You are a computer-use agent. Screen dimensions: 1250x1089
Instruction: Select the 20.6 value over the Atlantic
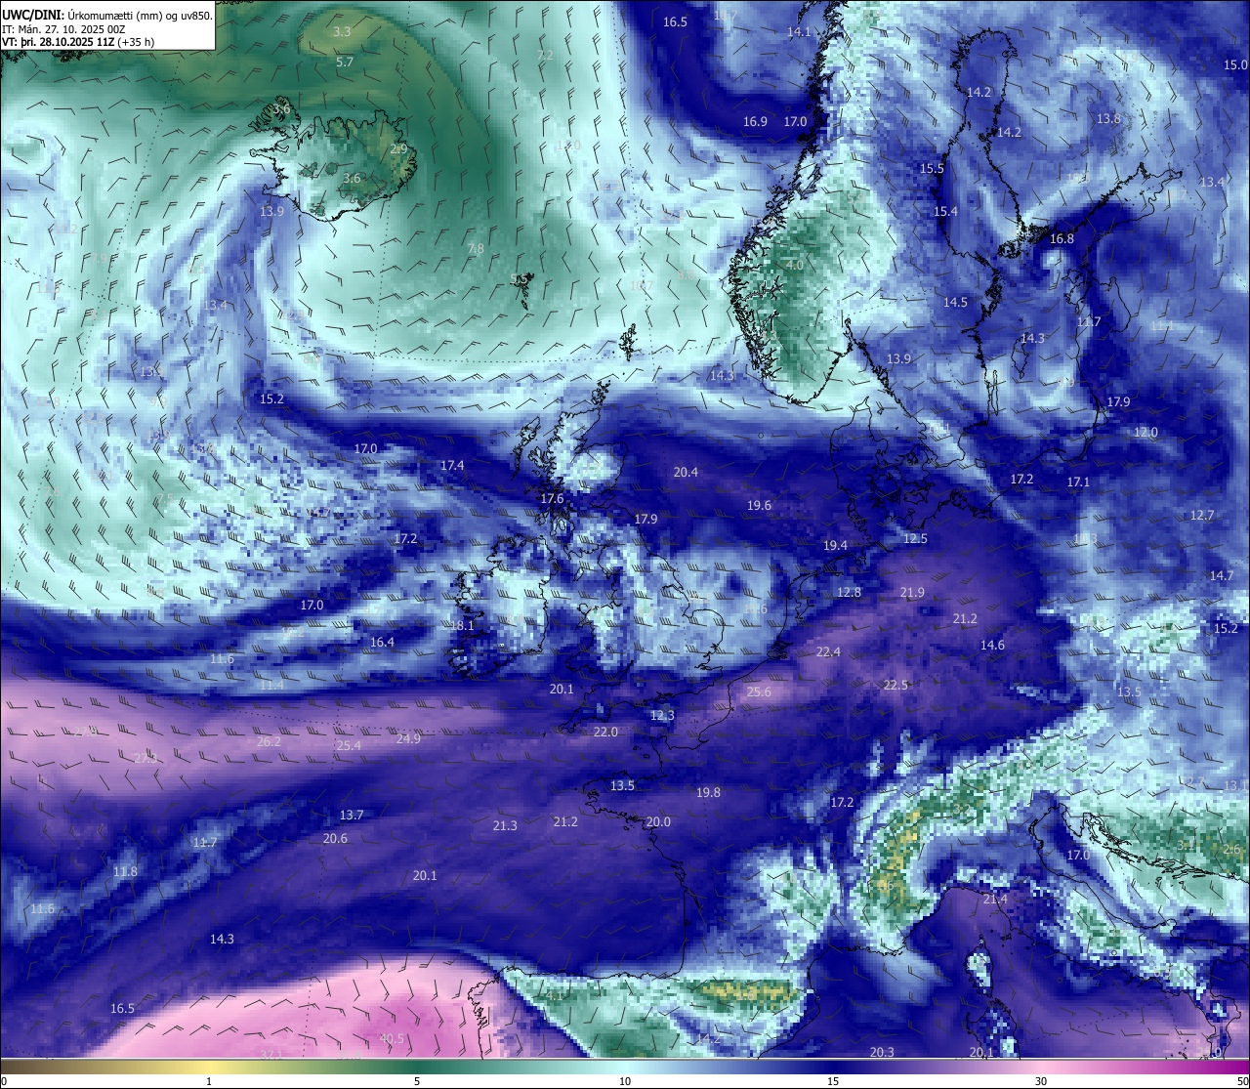[335, 839]
